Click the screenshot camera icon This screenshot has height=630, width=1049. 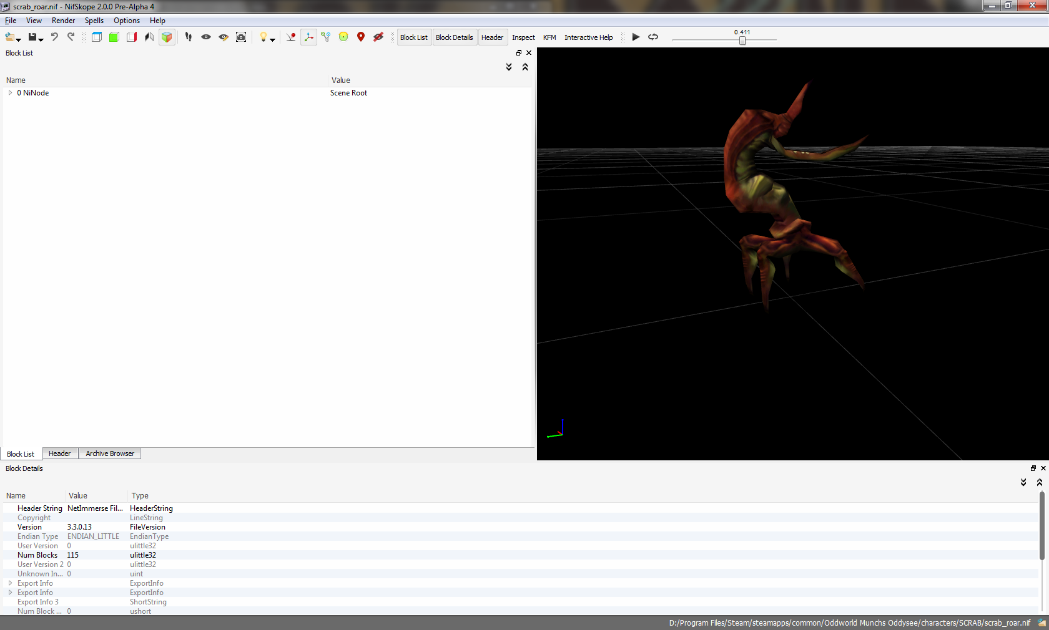coord(241,37)
